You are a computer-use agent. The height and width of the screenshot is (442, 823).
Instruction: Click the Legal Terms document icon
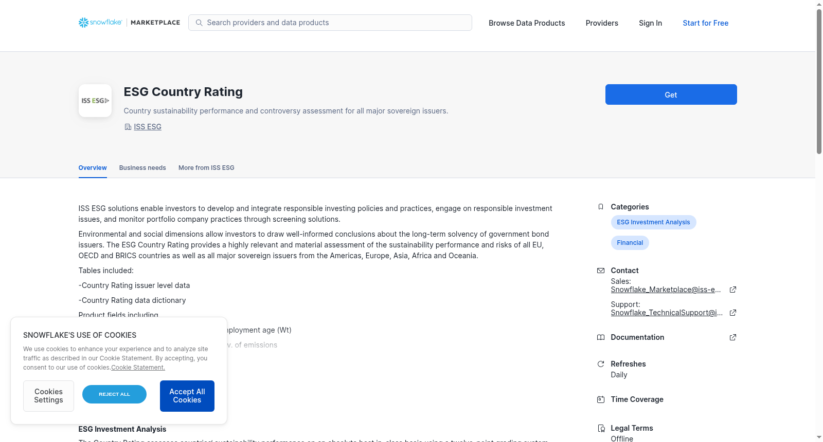point(601,428)
